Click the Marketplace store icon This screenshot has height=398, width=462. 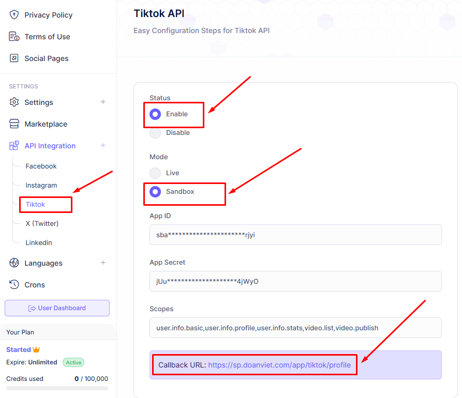pyautogui.click(x=14, y=124)
